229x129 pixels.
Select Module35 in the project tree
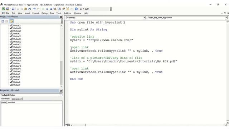[x=17, y=50]
